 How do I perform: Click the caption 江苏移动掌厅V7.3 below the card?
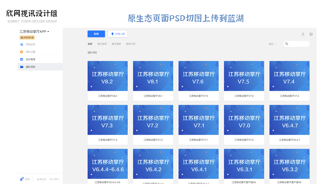[x=108, y=140]
